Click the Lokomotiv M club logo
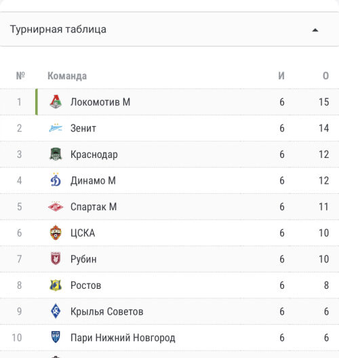Screen dimensions: 339x358 [56, 102]
